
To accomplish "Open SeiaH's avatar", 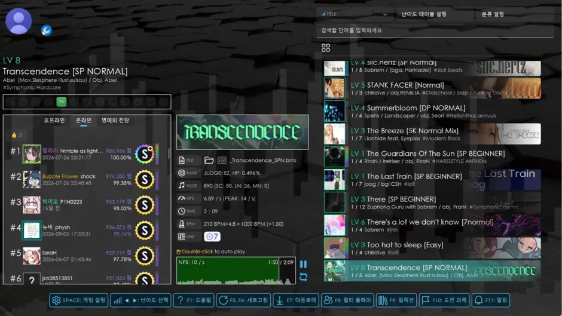I will [x=32, y=256].
